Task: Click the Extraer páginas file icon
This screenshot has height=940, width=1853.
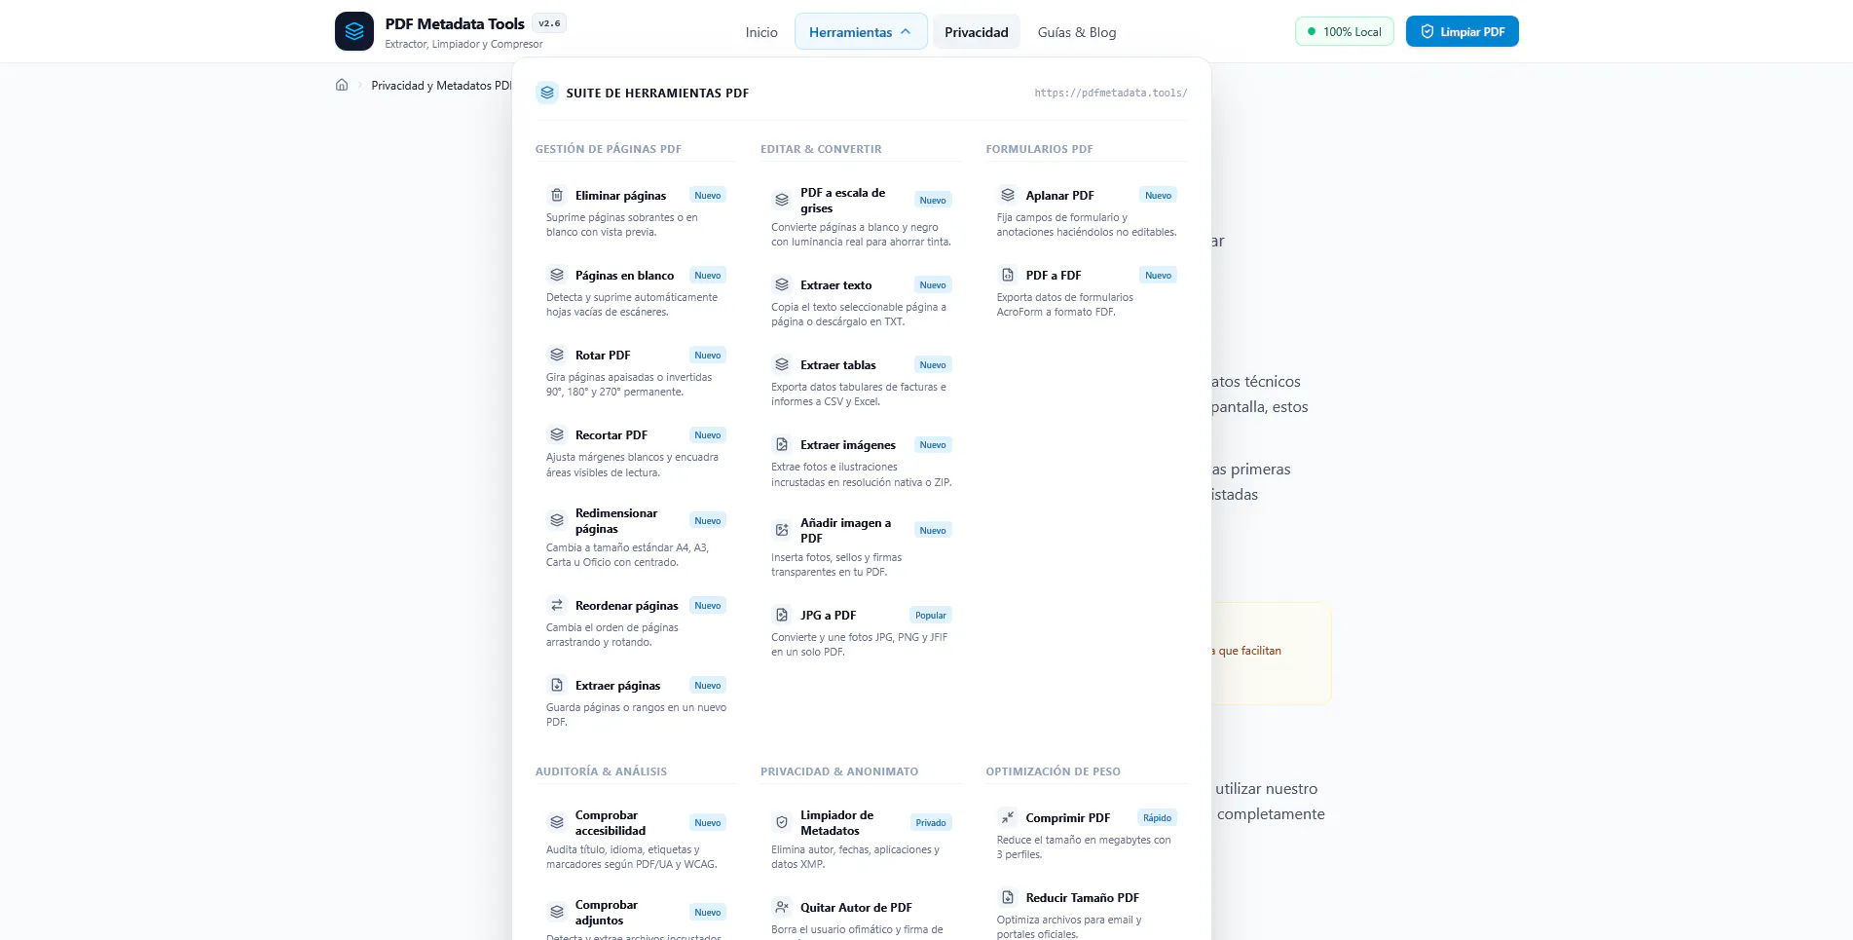Action: [x=557, y=685]
